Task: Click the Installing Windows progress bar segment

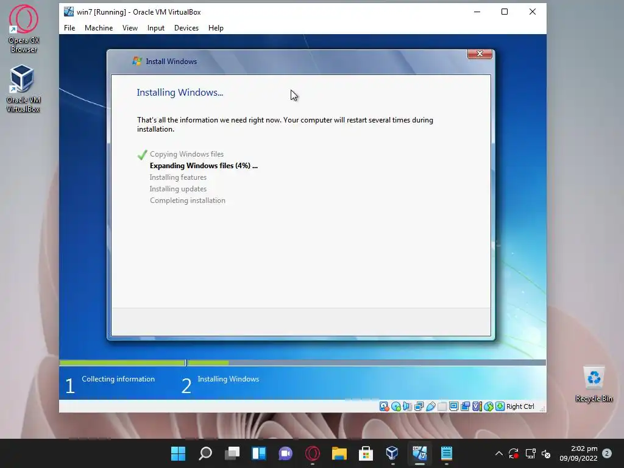Action: [x=366, y=363]
